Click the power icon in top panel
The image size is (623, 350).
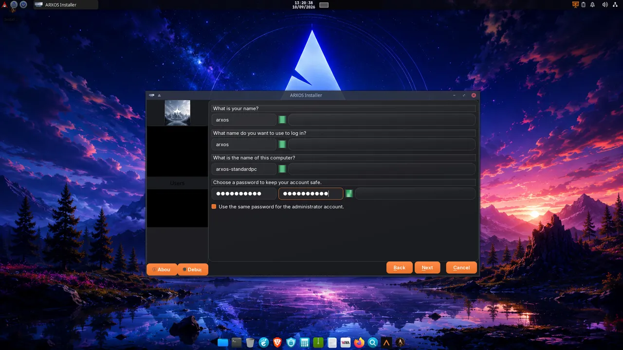coord(23,4)
